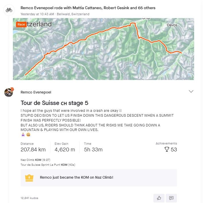Image resolution: width=203 pixels, height=203 pixels.
Task: Expand the activity options chevron
Action: 191,91
